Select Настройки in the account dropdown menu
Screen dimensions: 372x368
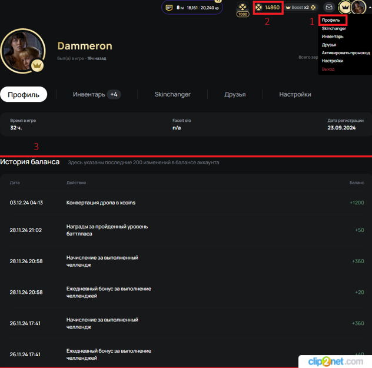point(333,61)
